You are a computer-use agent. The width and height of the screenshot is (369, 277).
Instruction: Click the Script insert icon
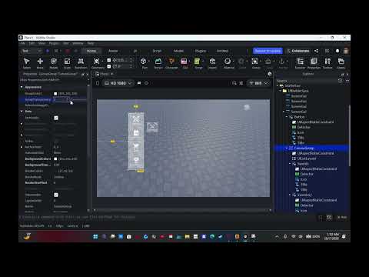point(197,62)
